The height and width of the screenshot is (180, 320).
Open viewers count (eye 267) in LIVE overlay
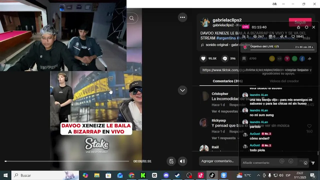pyautogui.click(x=258, y=36)
